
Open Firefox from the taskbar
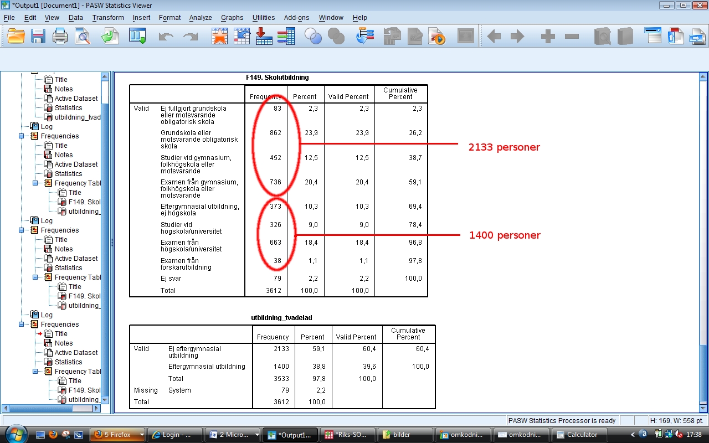[x=117, y=434]
